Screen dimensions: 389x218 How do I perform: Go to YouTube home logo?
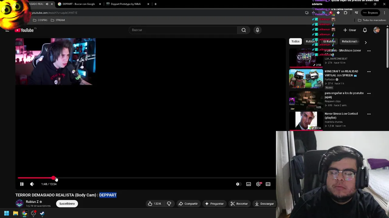click(x=24, y=30)
